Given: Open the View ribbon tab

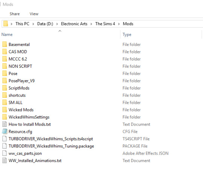Looking at the screenshot, I should tap(34, 14).
